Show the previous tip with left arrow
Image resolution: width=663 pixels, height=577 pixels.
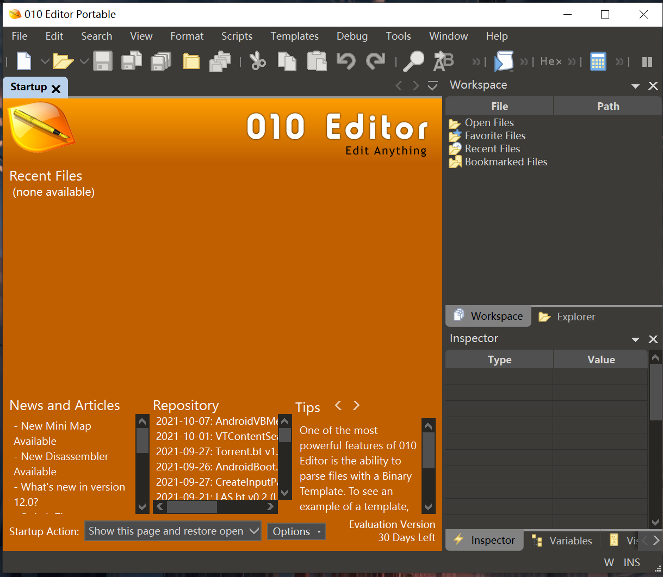pyautogui.click(x=338, y=405)
